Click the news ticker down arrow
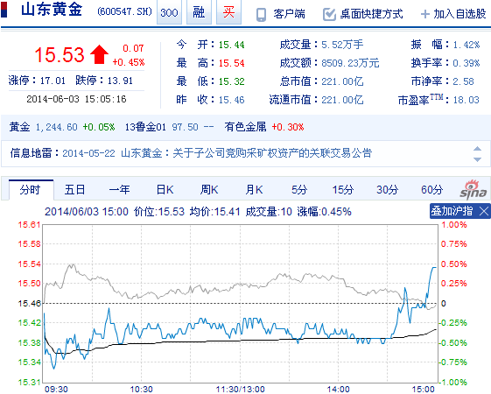Image resolution: width=491 pixels, height=394 pixels. (x=477, y=159)
